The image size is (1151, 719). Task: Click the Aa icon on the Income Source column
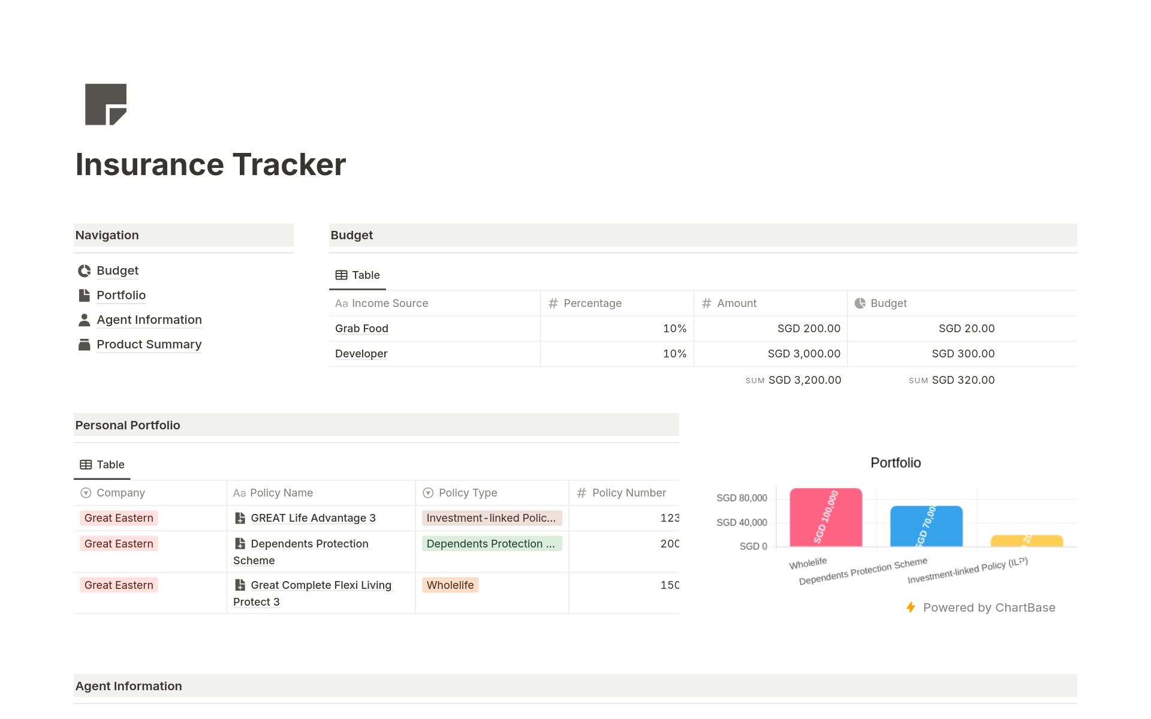point(341,303)
